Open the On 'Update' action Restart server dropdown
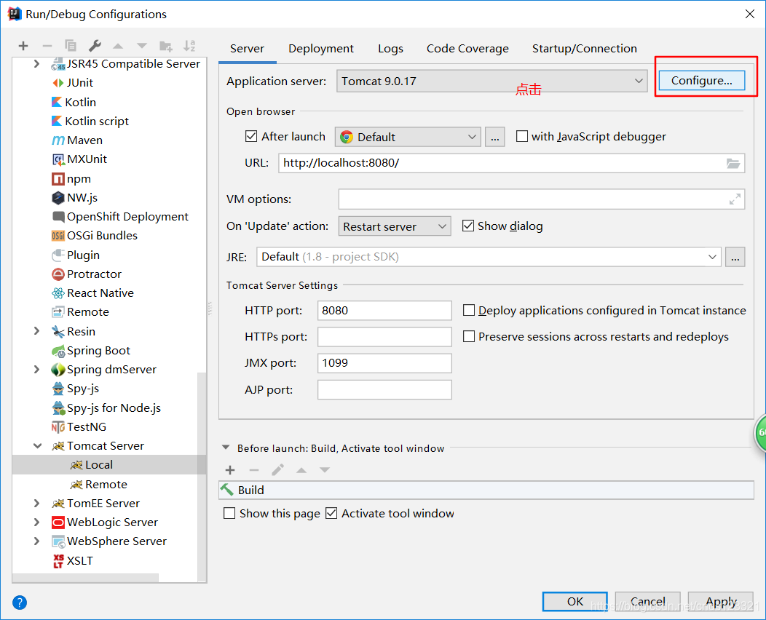 [x=395, y=226]
